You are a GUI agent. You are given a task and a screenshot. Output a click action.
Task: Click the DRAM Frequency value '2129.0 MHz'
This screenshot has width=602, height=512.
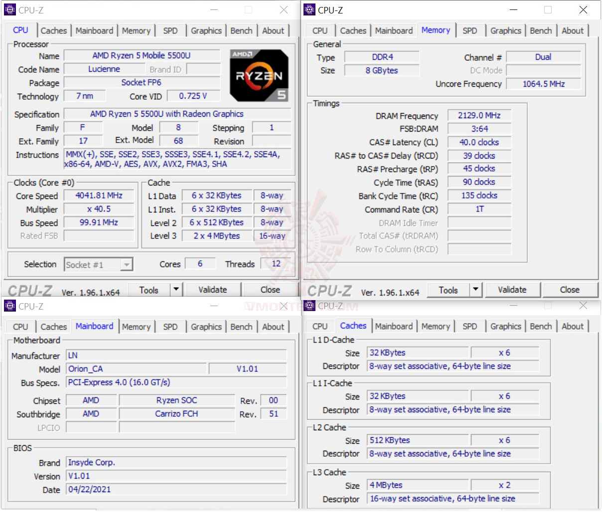click(x=479, y=115)
